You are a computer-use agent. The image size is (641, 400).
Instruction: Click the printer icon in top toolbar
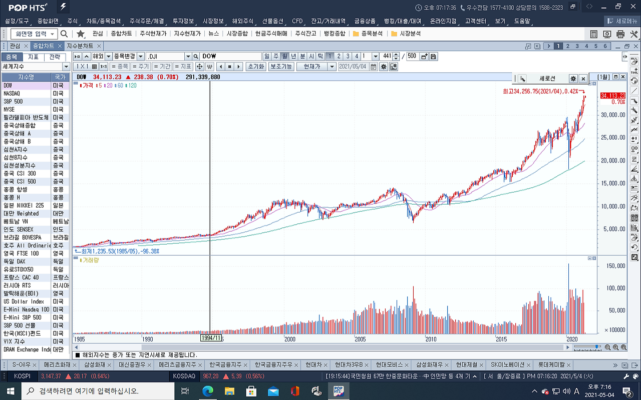621,34
